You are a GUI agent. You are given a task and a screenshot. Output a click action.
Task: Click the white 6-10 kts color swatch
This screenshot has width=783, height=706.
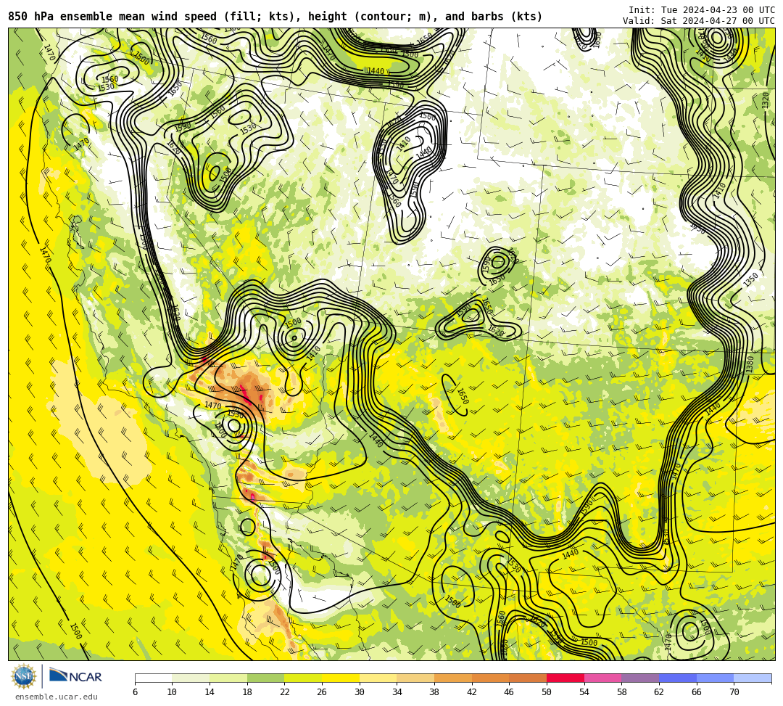(153, 678)
